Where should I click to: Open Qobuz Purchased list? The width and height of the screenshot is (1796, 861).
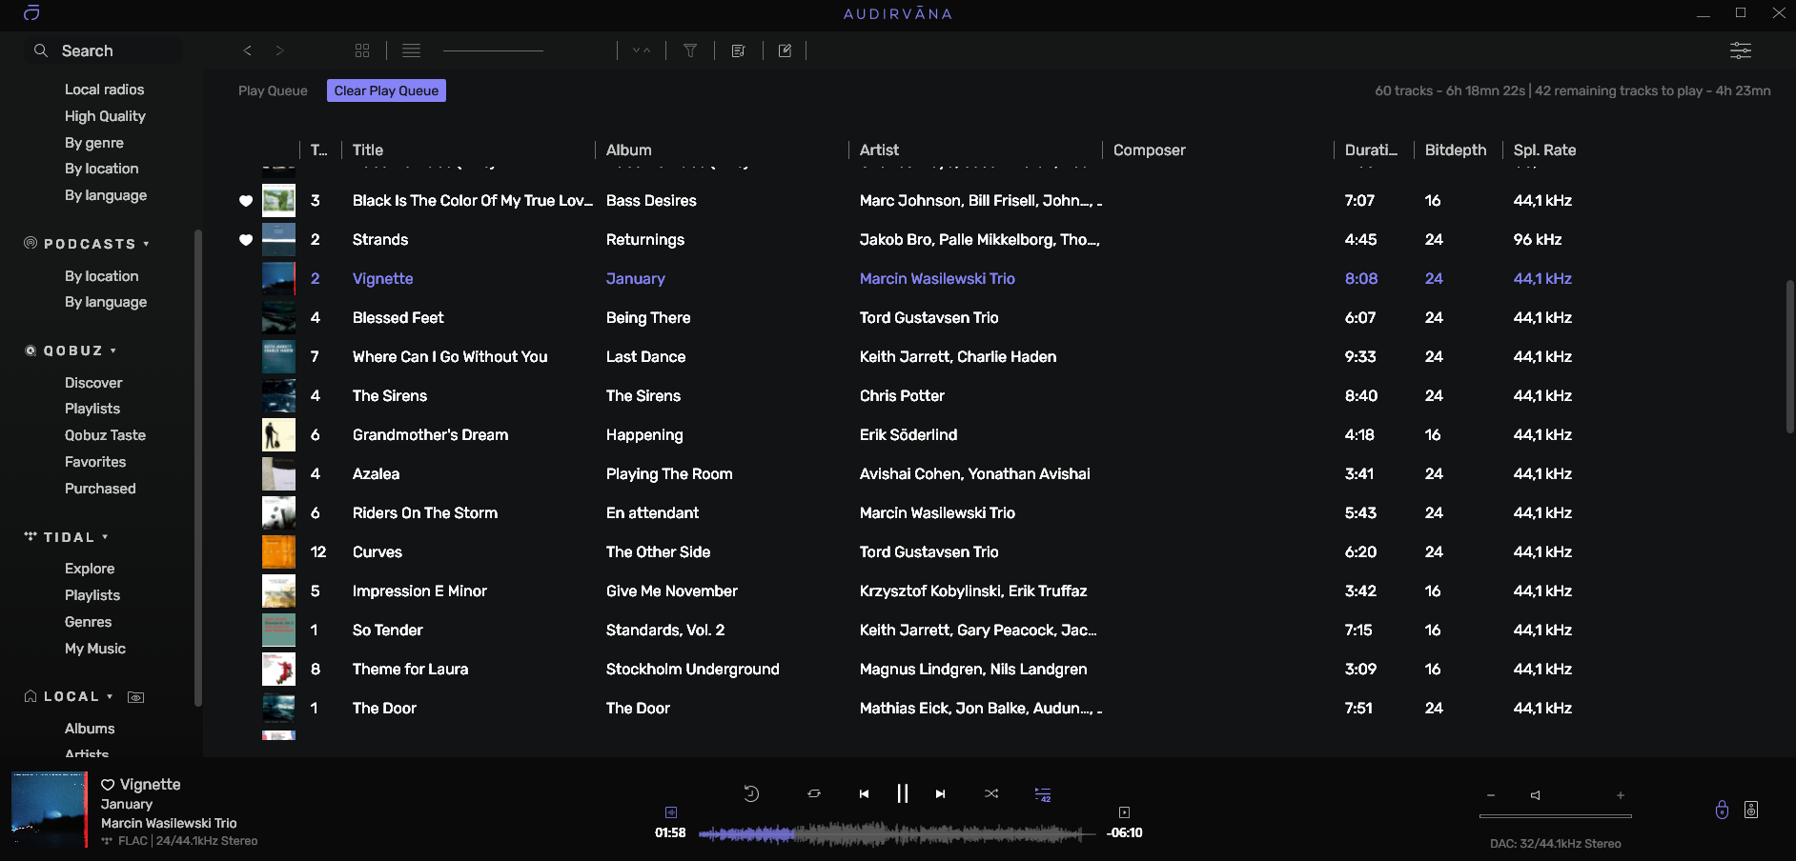(x=100, y=489)
